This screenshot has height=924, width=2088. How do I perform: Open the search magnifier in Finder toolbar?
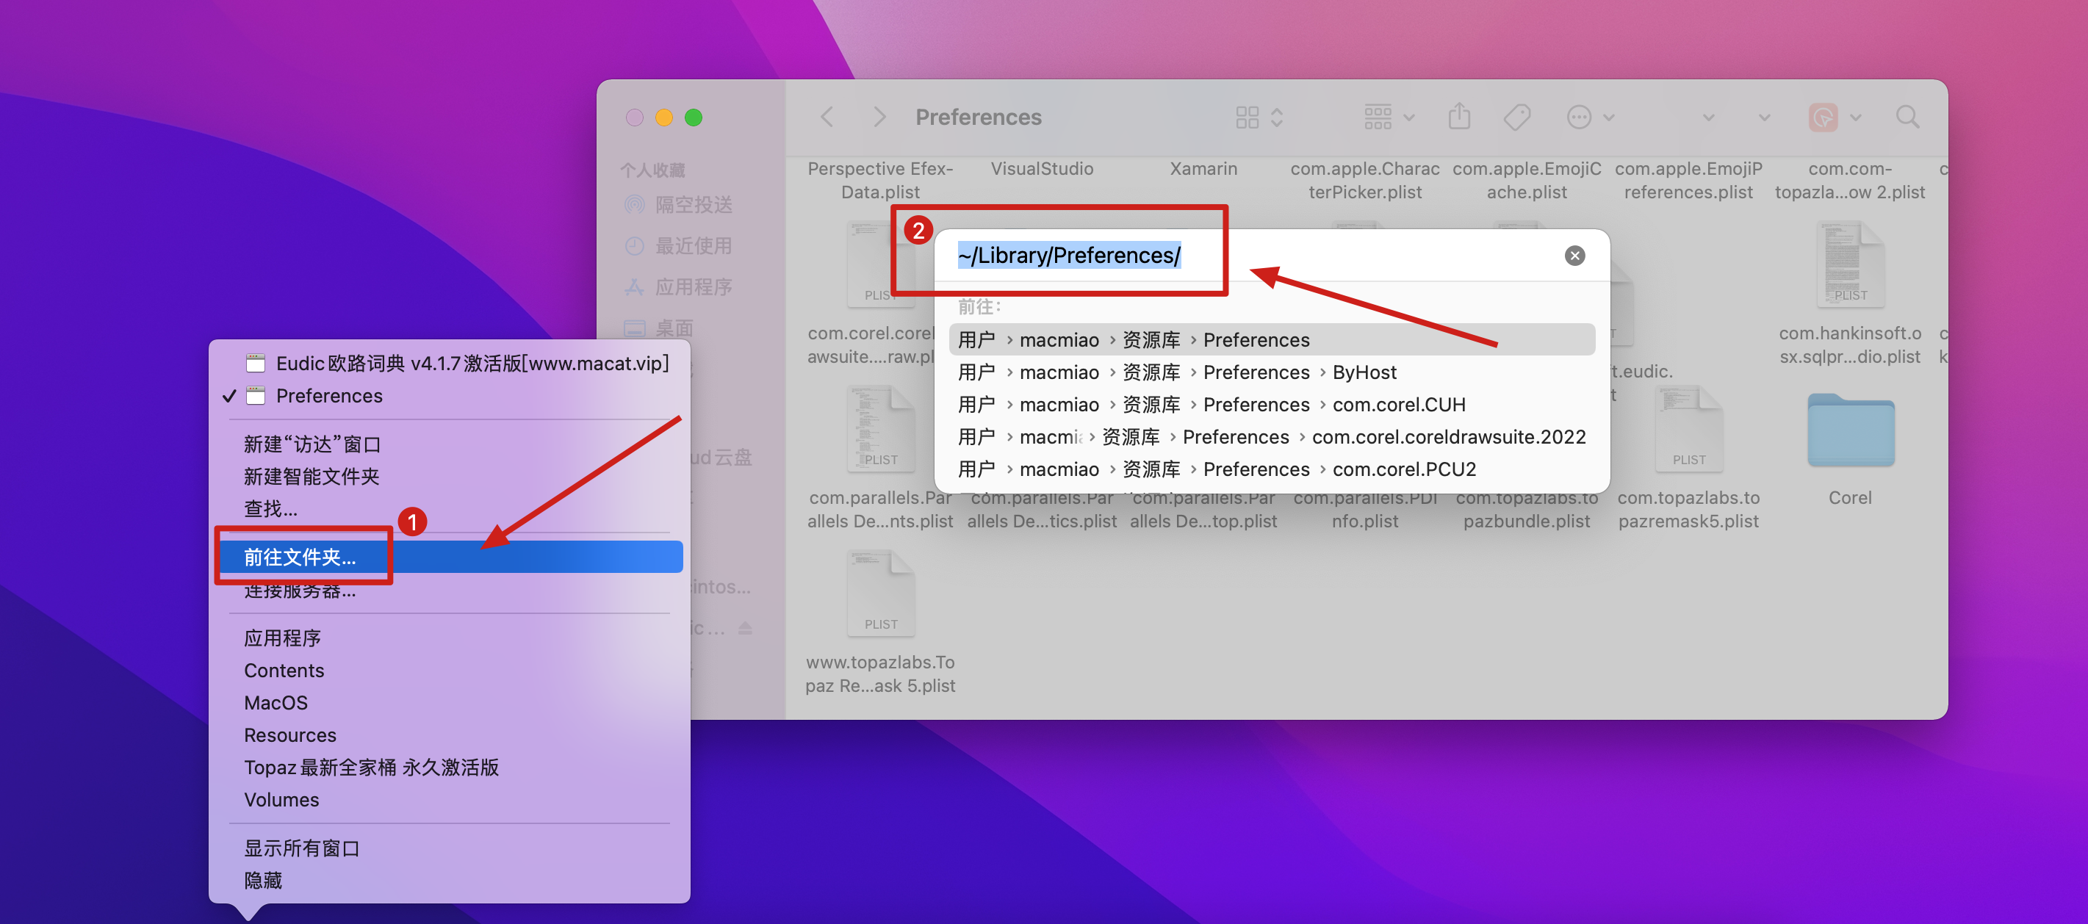click(1907, 118)
